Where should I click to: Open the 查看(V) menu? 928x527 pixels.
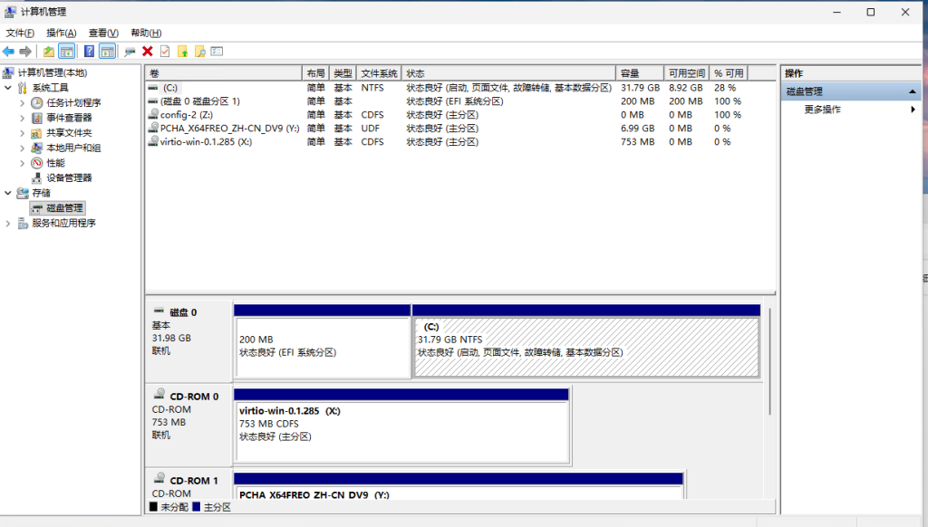pyautogui.click(x=103, y=33)
